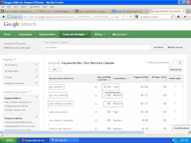Open the Bookmarks menu

click(35, 7)
